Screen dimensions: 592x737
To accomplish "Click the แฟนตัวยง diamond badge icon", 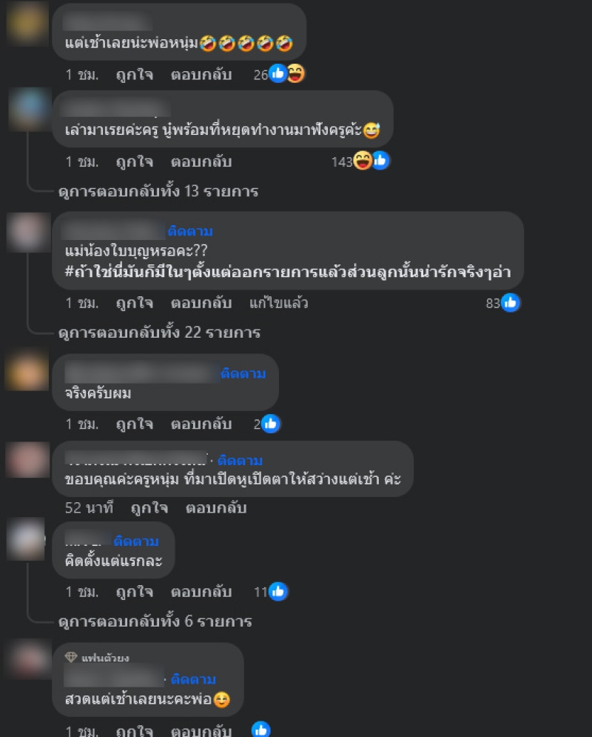I will [x=71, y=656].
